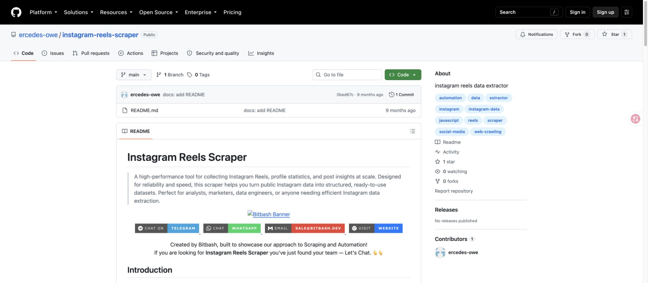Viewport: 648px width, 283px height.
Task: Click the commit history clock icon
Action: click(x=392, y=95)
